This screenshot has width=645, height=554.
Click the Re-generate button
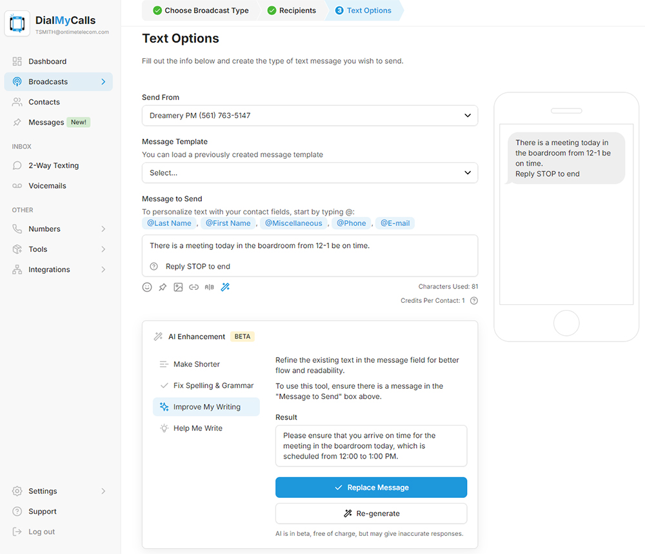[x=371, y=513]
